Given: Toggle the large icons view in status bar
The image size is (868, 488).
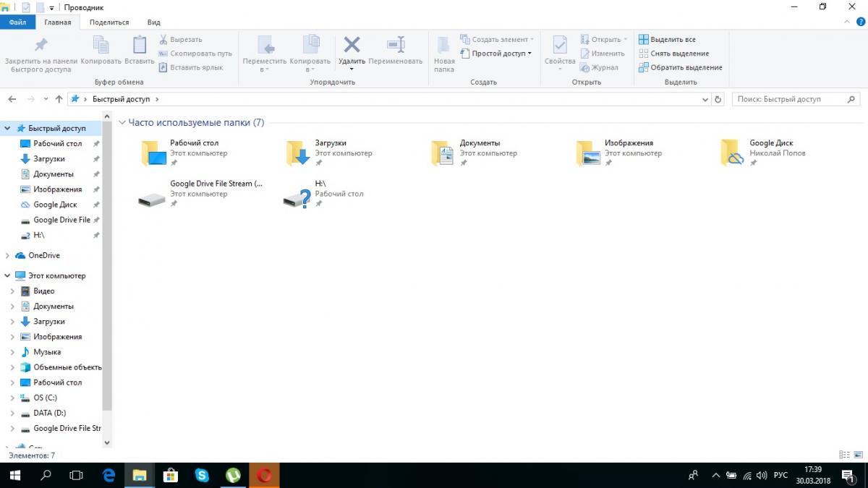Looking at the screenshot, I should click(857, 455).
